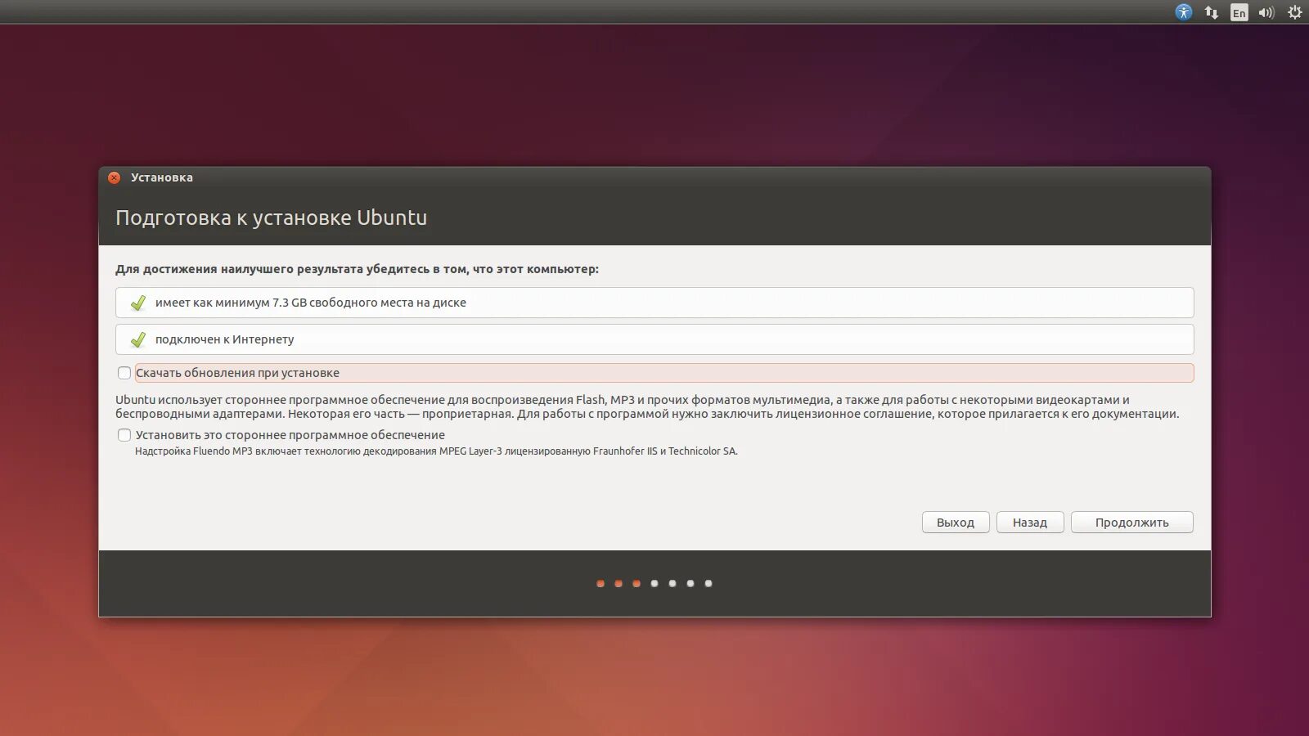The image size is (1309, 736).
Task: Enable Установить это стороннее программное обеспечение checkbox
Action: pos(124,435)
